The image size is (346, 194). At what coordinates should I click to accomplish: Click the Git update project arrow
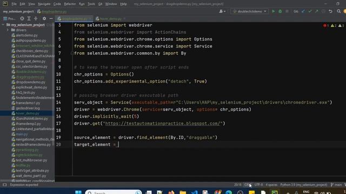[303, 11]
